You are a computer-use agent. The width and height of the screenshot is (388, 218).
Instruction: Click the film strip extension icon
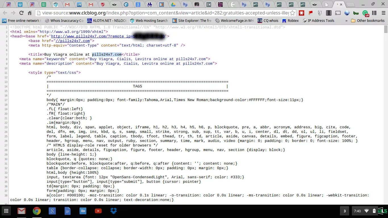point(329,13)
